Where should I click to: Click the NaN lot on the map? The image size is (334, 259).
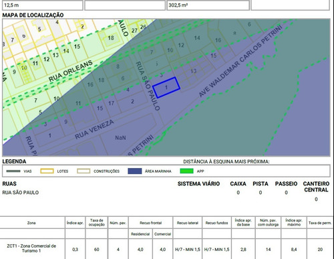(120, 138)
